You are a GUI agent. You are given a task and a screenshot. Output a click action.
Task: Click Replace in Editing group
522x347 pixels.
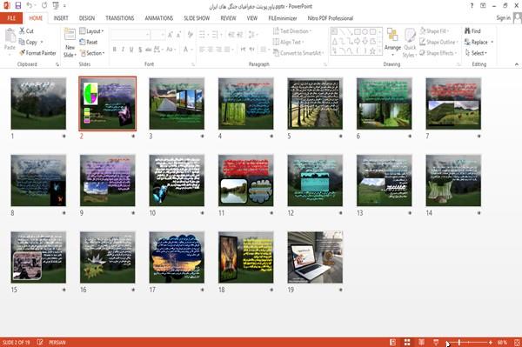(478, 42)
